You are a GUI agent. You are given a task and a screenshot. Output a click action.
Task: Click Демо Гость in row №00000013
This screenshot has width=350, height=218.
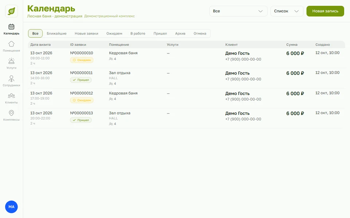[237, 113]
